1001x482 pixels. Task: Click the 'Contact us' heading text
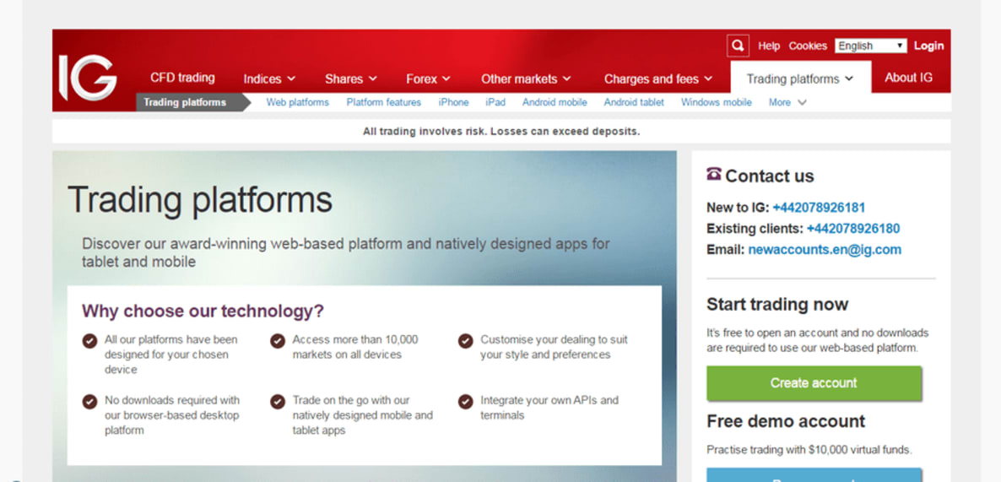point(770,176)
